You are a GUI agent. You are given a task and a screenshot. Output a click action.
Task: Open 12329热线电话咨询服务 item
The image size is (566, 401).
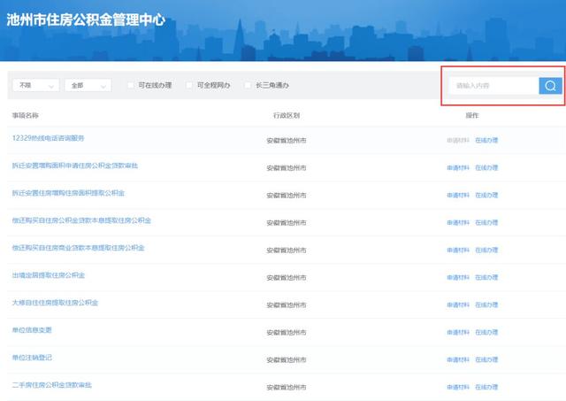(48, 138)
